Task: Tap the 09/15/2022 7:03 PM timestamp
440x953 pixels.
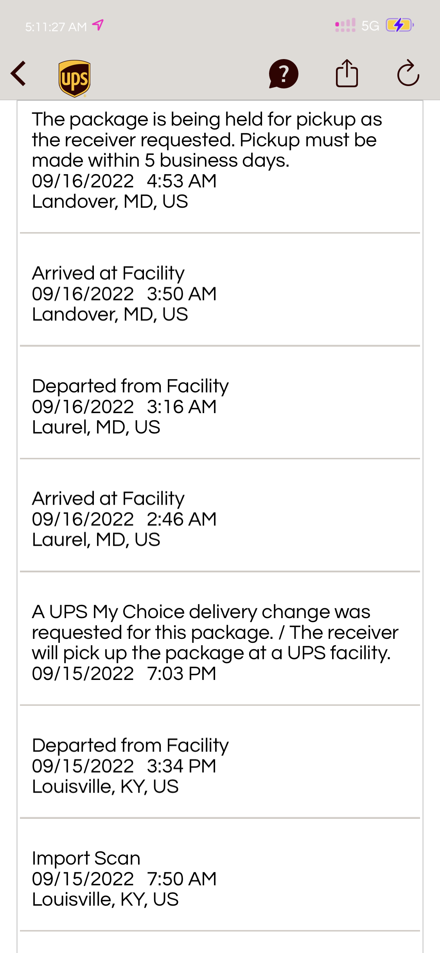Action: pyautogui.click(x=124, y=674)
